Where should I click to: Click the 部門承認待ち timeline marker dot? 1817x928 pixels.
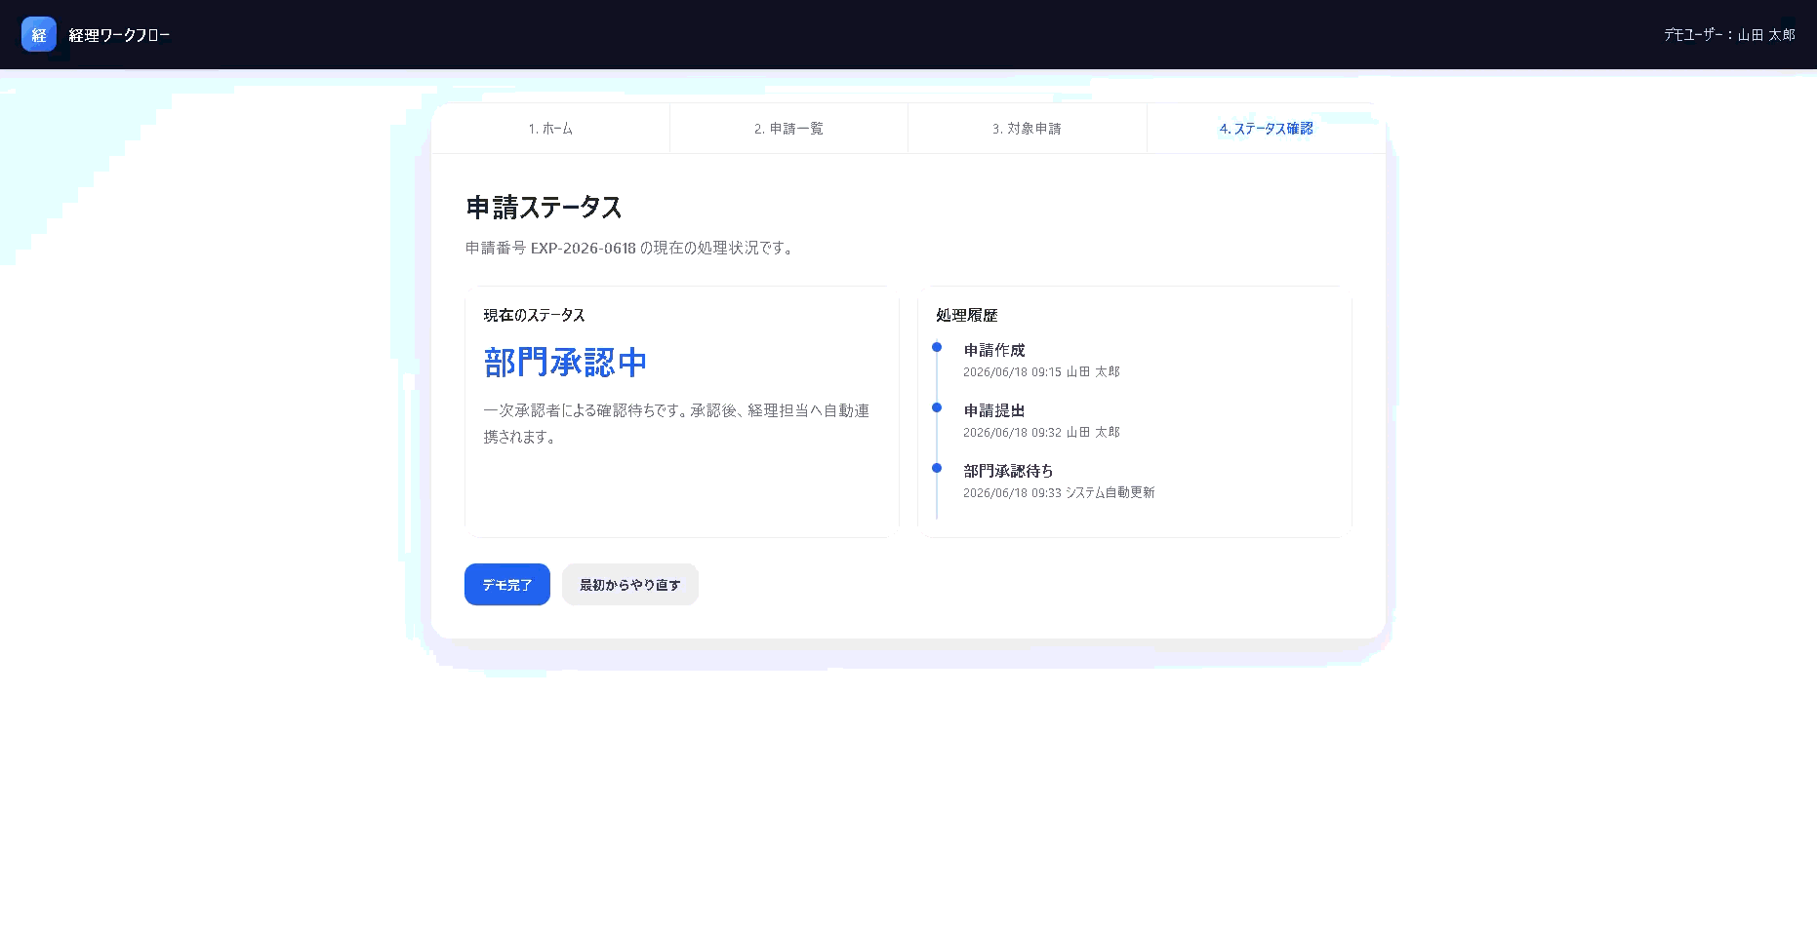point(937,468)
